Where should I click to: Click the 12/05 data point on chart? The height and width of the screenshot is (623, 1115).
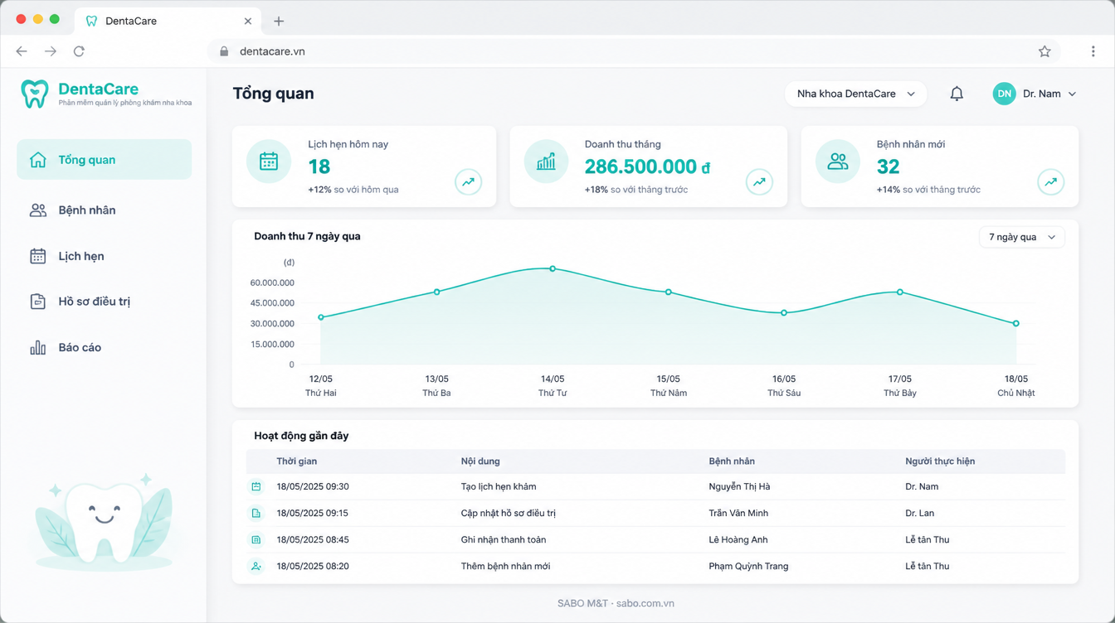pos(321,318)
